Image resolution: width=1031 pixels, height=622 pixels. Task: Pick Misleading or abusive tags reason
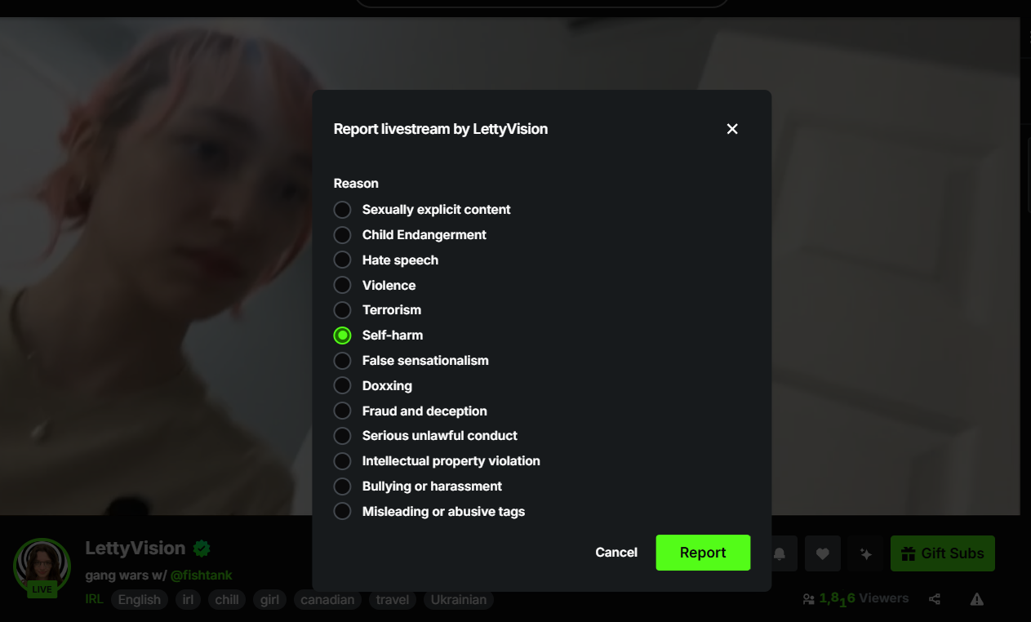coord(342,512)
